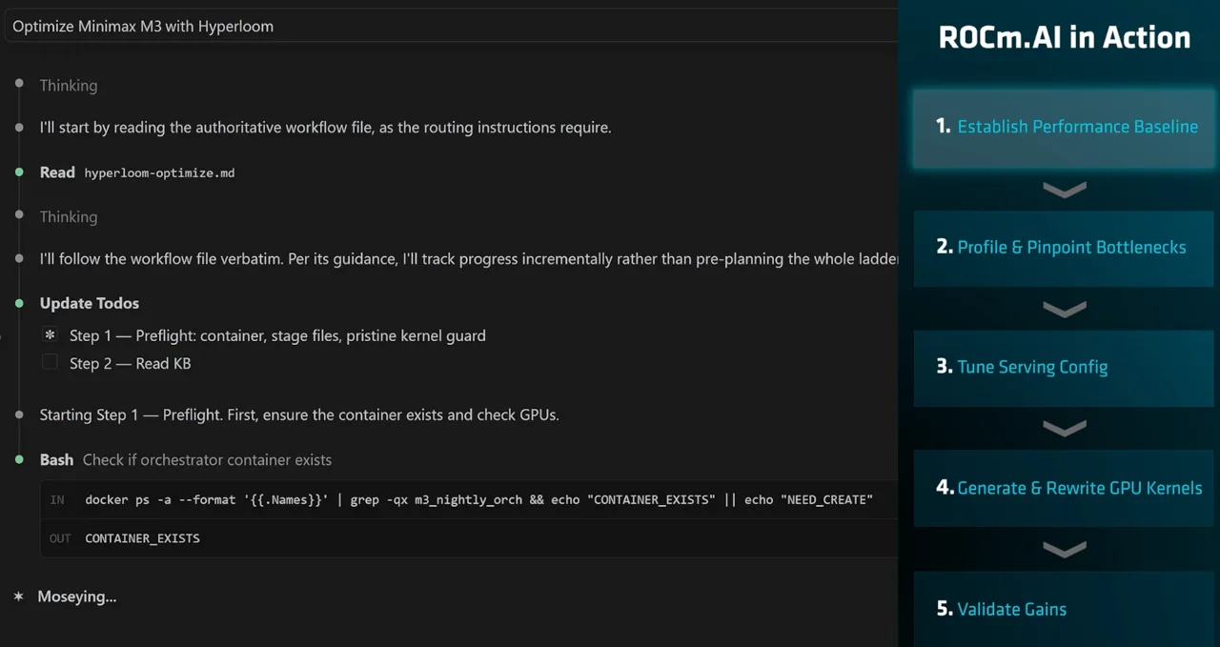
Task: Click the green status dot beside Bash command
Action: 19,459
